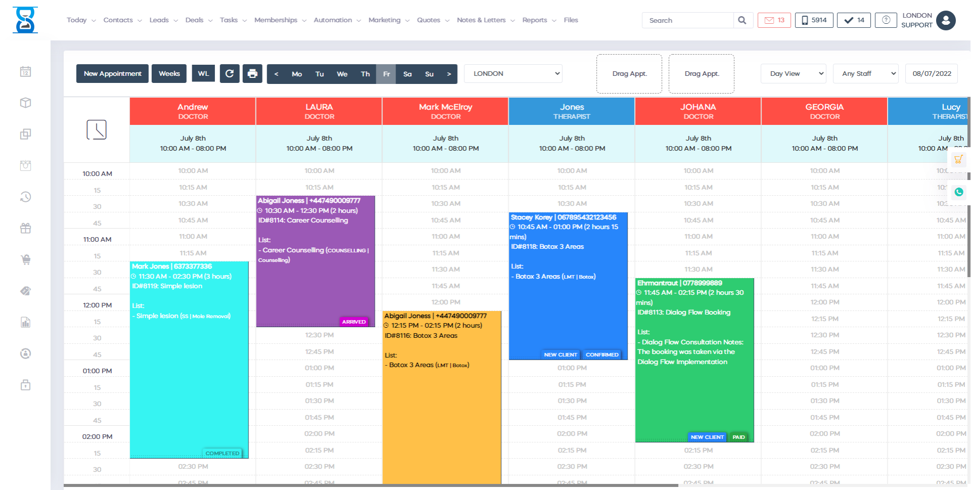This screenshot has height=490, width=971.
Task: Click the refresh calendar icon
Action: click(x=229, y=74)
